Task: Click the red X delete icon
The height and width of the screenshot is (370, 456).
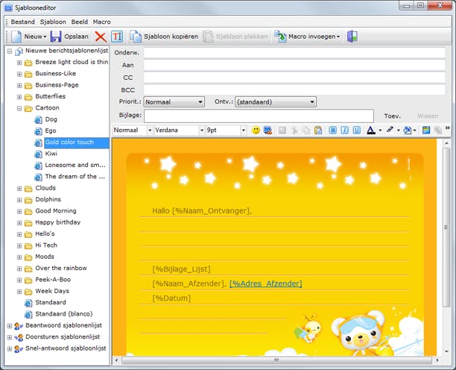Action: coord(100,36)
